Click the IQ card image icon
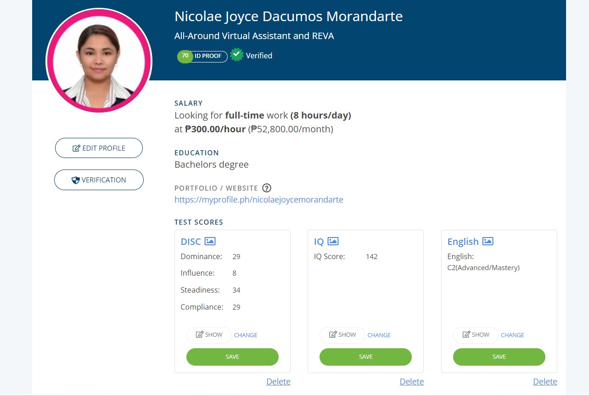589x396 pixels. point(333,241)
